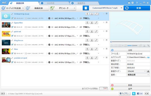Click subtitle bubble icon in paint net row
The width and height of the screenshot is (151, 96).
pyautogui.click(x=81, y=36)
